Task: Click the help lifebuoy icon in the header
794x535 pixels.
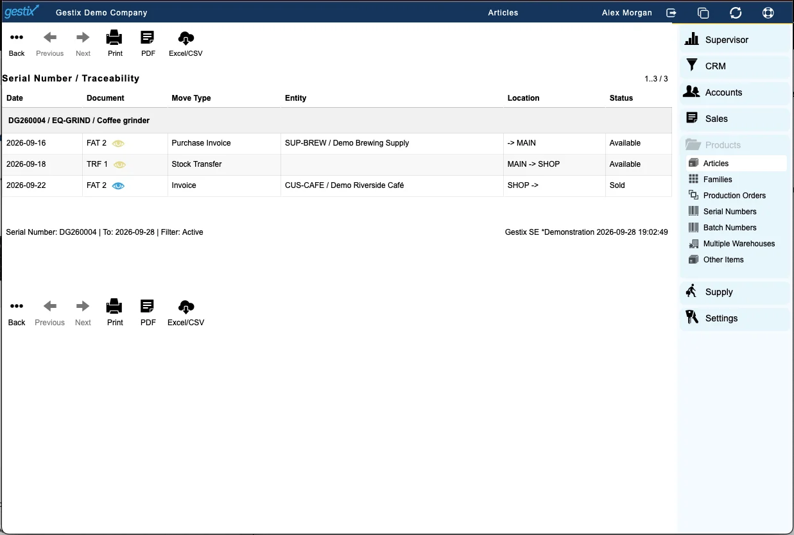Action: (768, 13)
